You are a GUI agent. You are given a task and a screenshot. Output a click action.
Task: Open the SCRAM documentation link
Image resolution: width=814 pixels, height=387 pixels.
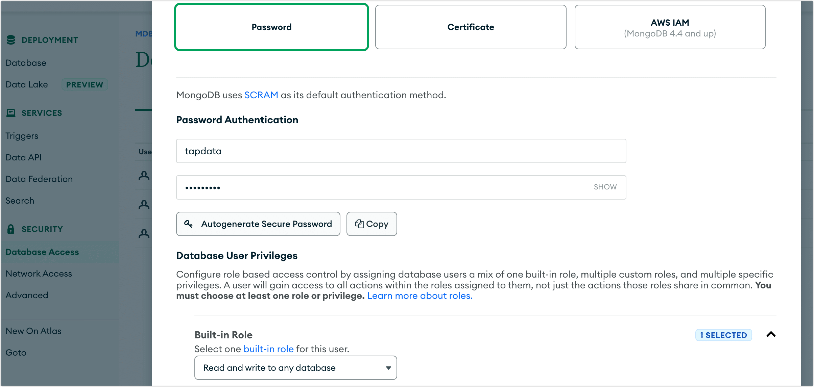pyautogui.click(x=261, y=95)
